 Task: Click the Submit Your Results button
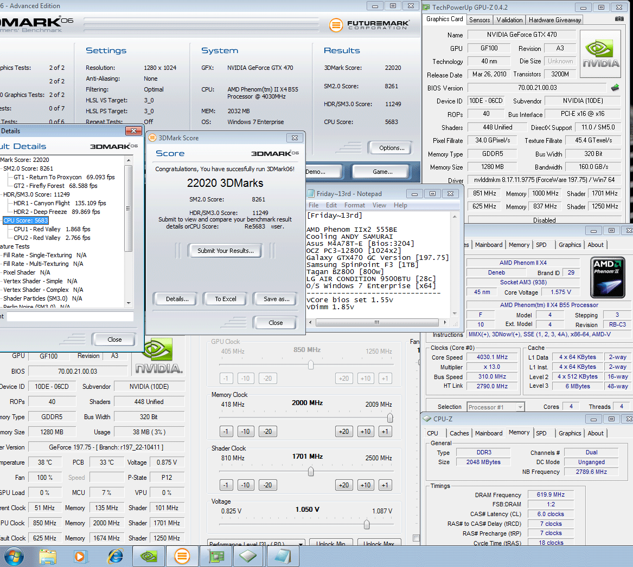click(225, 251)
